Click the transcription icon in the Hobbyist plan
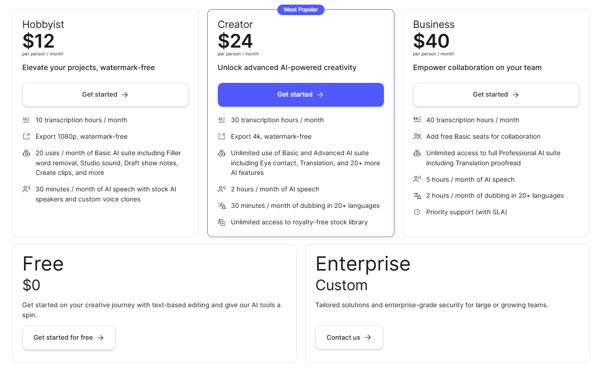 tap(26, 120)
